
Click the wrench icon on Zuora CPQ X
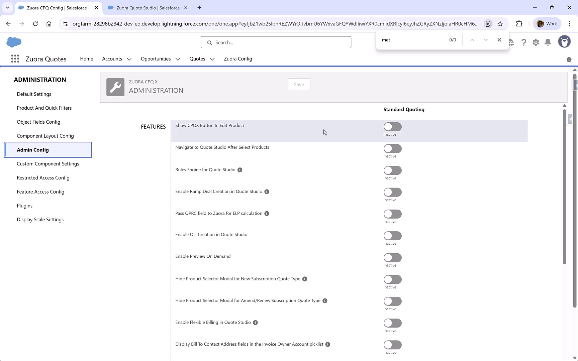pyautogui.click(x=115, y=87)
